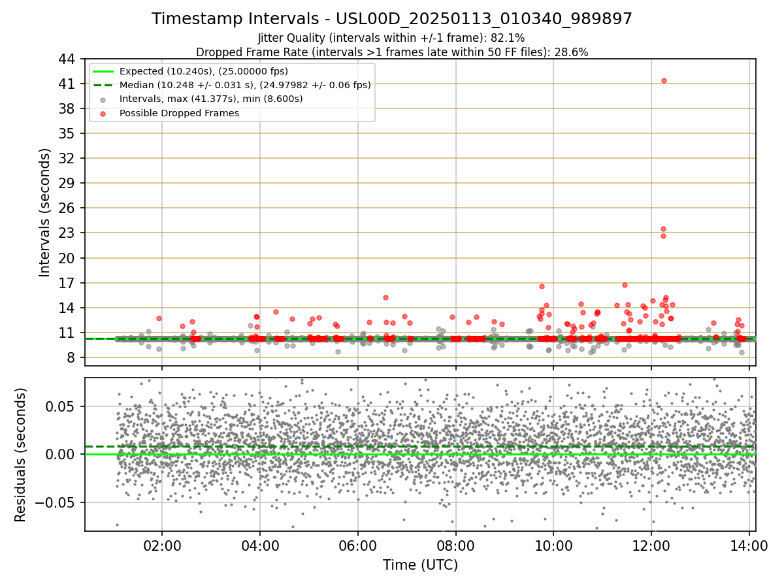Click the '06:00' x-axis tick label
Viewport: 784px width, 588px height.
tap(357, 546)
